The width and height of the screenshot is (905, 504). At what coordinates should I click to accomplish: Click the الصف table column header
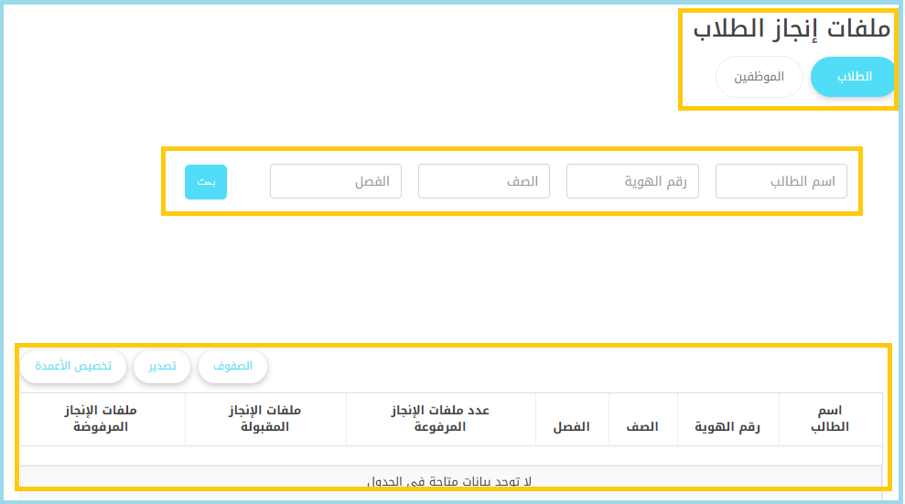tap(641, 427)
